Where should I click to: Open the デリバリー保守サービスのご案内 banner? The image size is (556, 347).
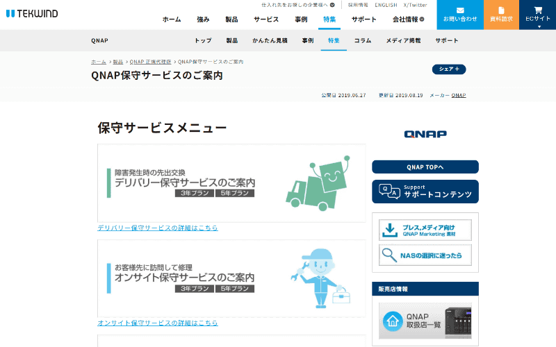[231, 183]
